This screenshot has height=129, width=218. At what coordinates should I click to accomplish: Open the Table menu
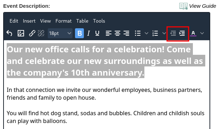[82, 21]
